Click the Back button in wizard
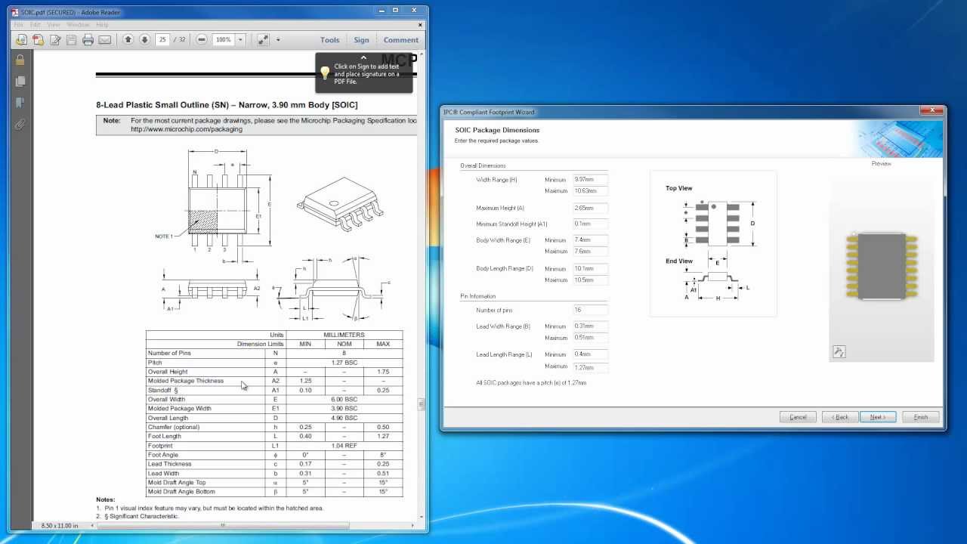Image resolution: width=967 pixels, height=544 pixels. [x=840, y=417]
